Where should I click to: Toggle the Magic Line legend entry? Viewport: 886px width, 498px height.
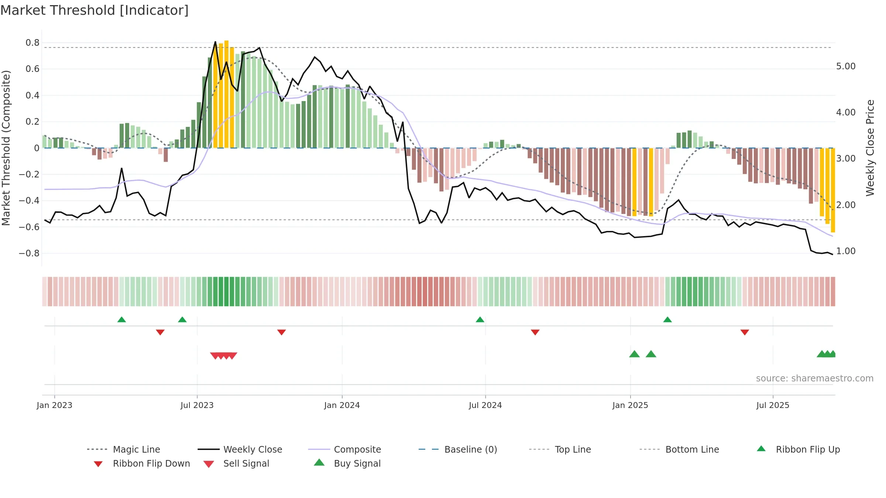click(123, 449)
